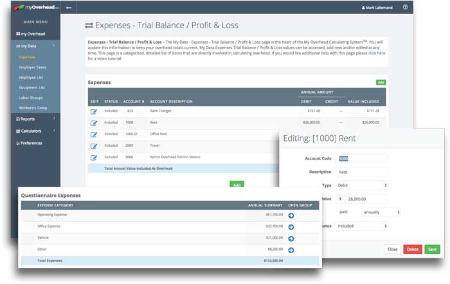Image resolution: width=450 pixels, height=284 pixels.
Task: Open the Status dropdown showing Included
Action: coord(361,226)
